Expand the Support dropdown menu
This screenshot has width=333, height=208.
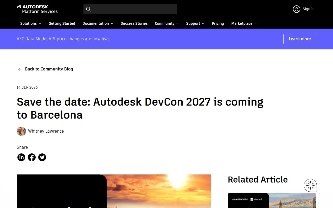coord(195,23)
